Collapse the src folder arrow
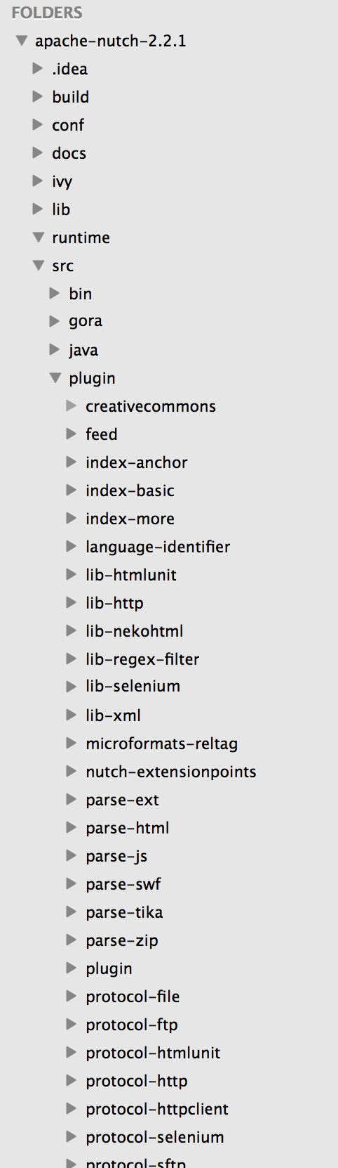The image size is (338, 1168). pos(39,266)
